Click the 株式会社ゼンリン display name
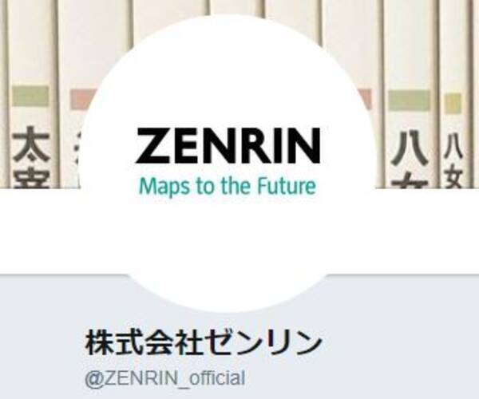This screenshot has height=399, width=479. [204, 343]
